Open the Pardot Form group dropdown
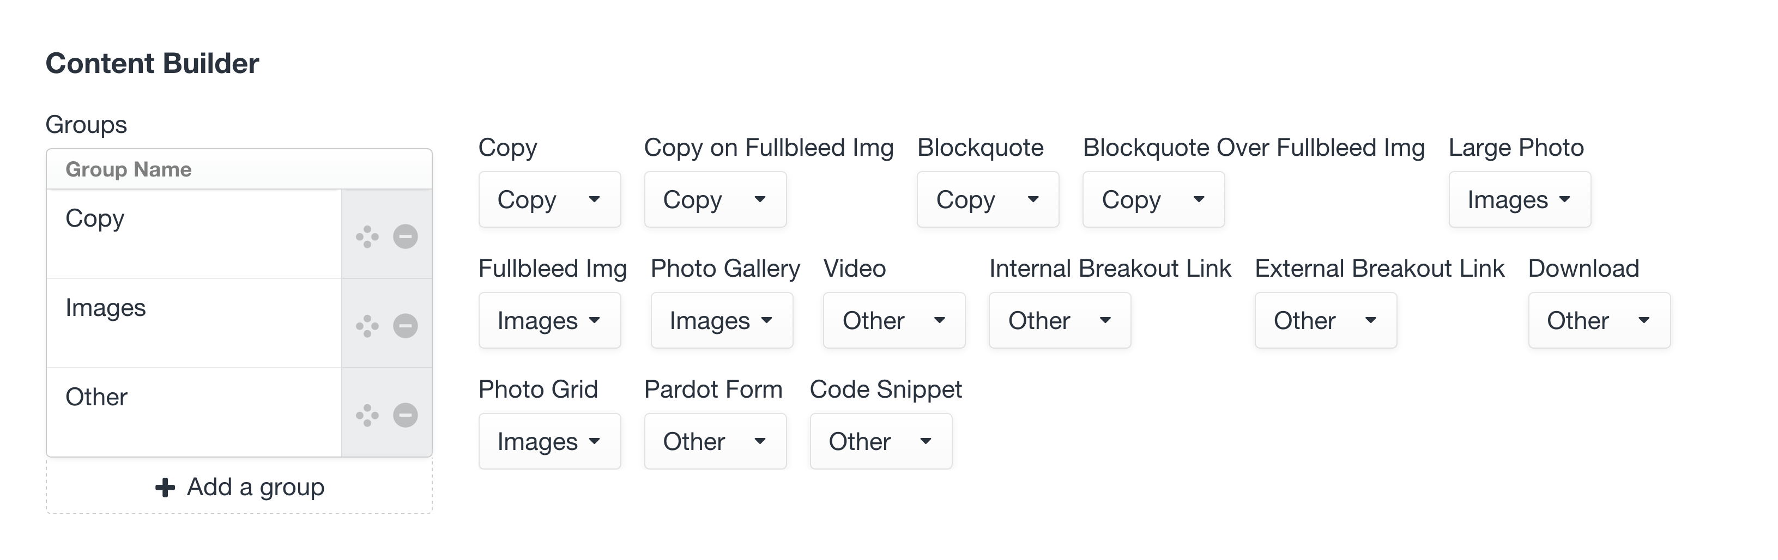 point(715,441)
